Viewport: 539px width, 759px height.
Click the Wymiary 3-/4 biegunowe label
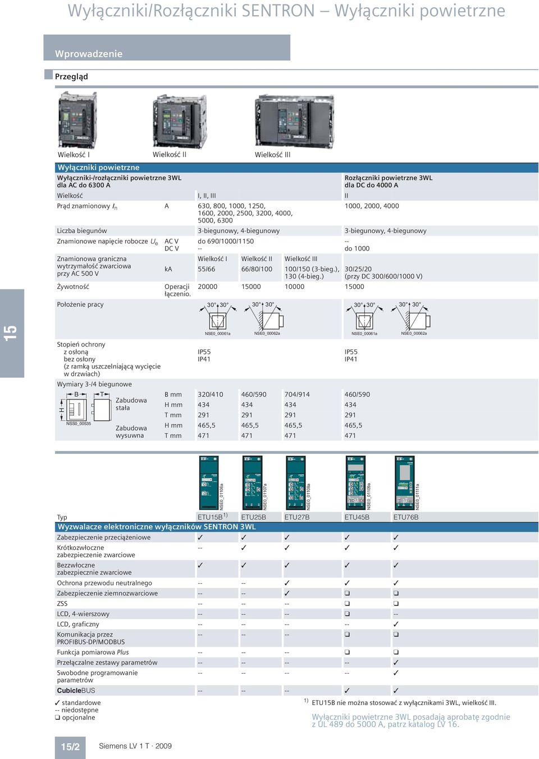click(x=94, y=384)
